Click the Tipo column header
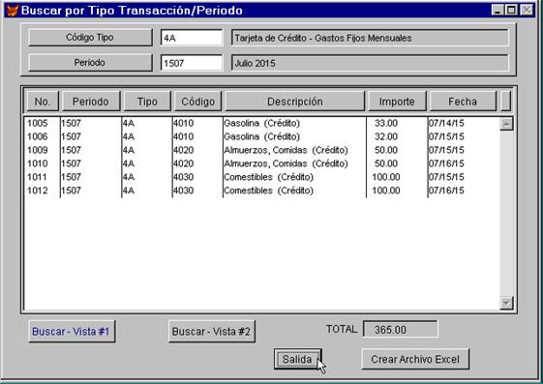Viewport: 543px width, 384px height. pyautogui.click(x=147, y=102)
